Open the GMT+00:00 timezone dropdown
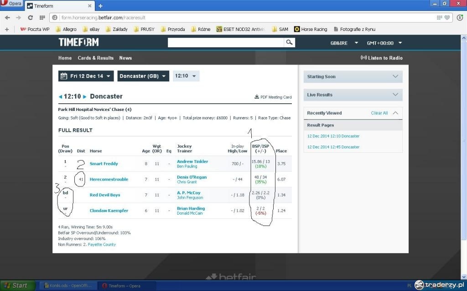 384,43
